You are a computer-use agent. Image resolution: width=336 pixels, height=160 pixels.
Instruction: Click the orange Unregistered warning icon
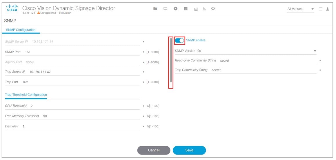click(x=38, y=13)
